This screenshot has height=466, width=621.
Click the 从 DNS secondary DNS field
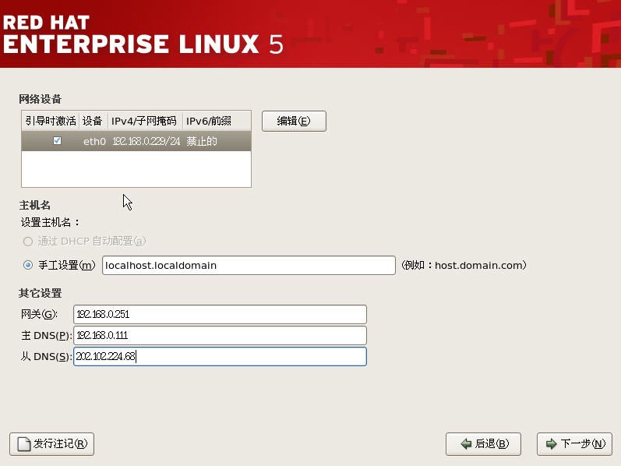pyautogui.click(x=220, y=356)
